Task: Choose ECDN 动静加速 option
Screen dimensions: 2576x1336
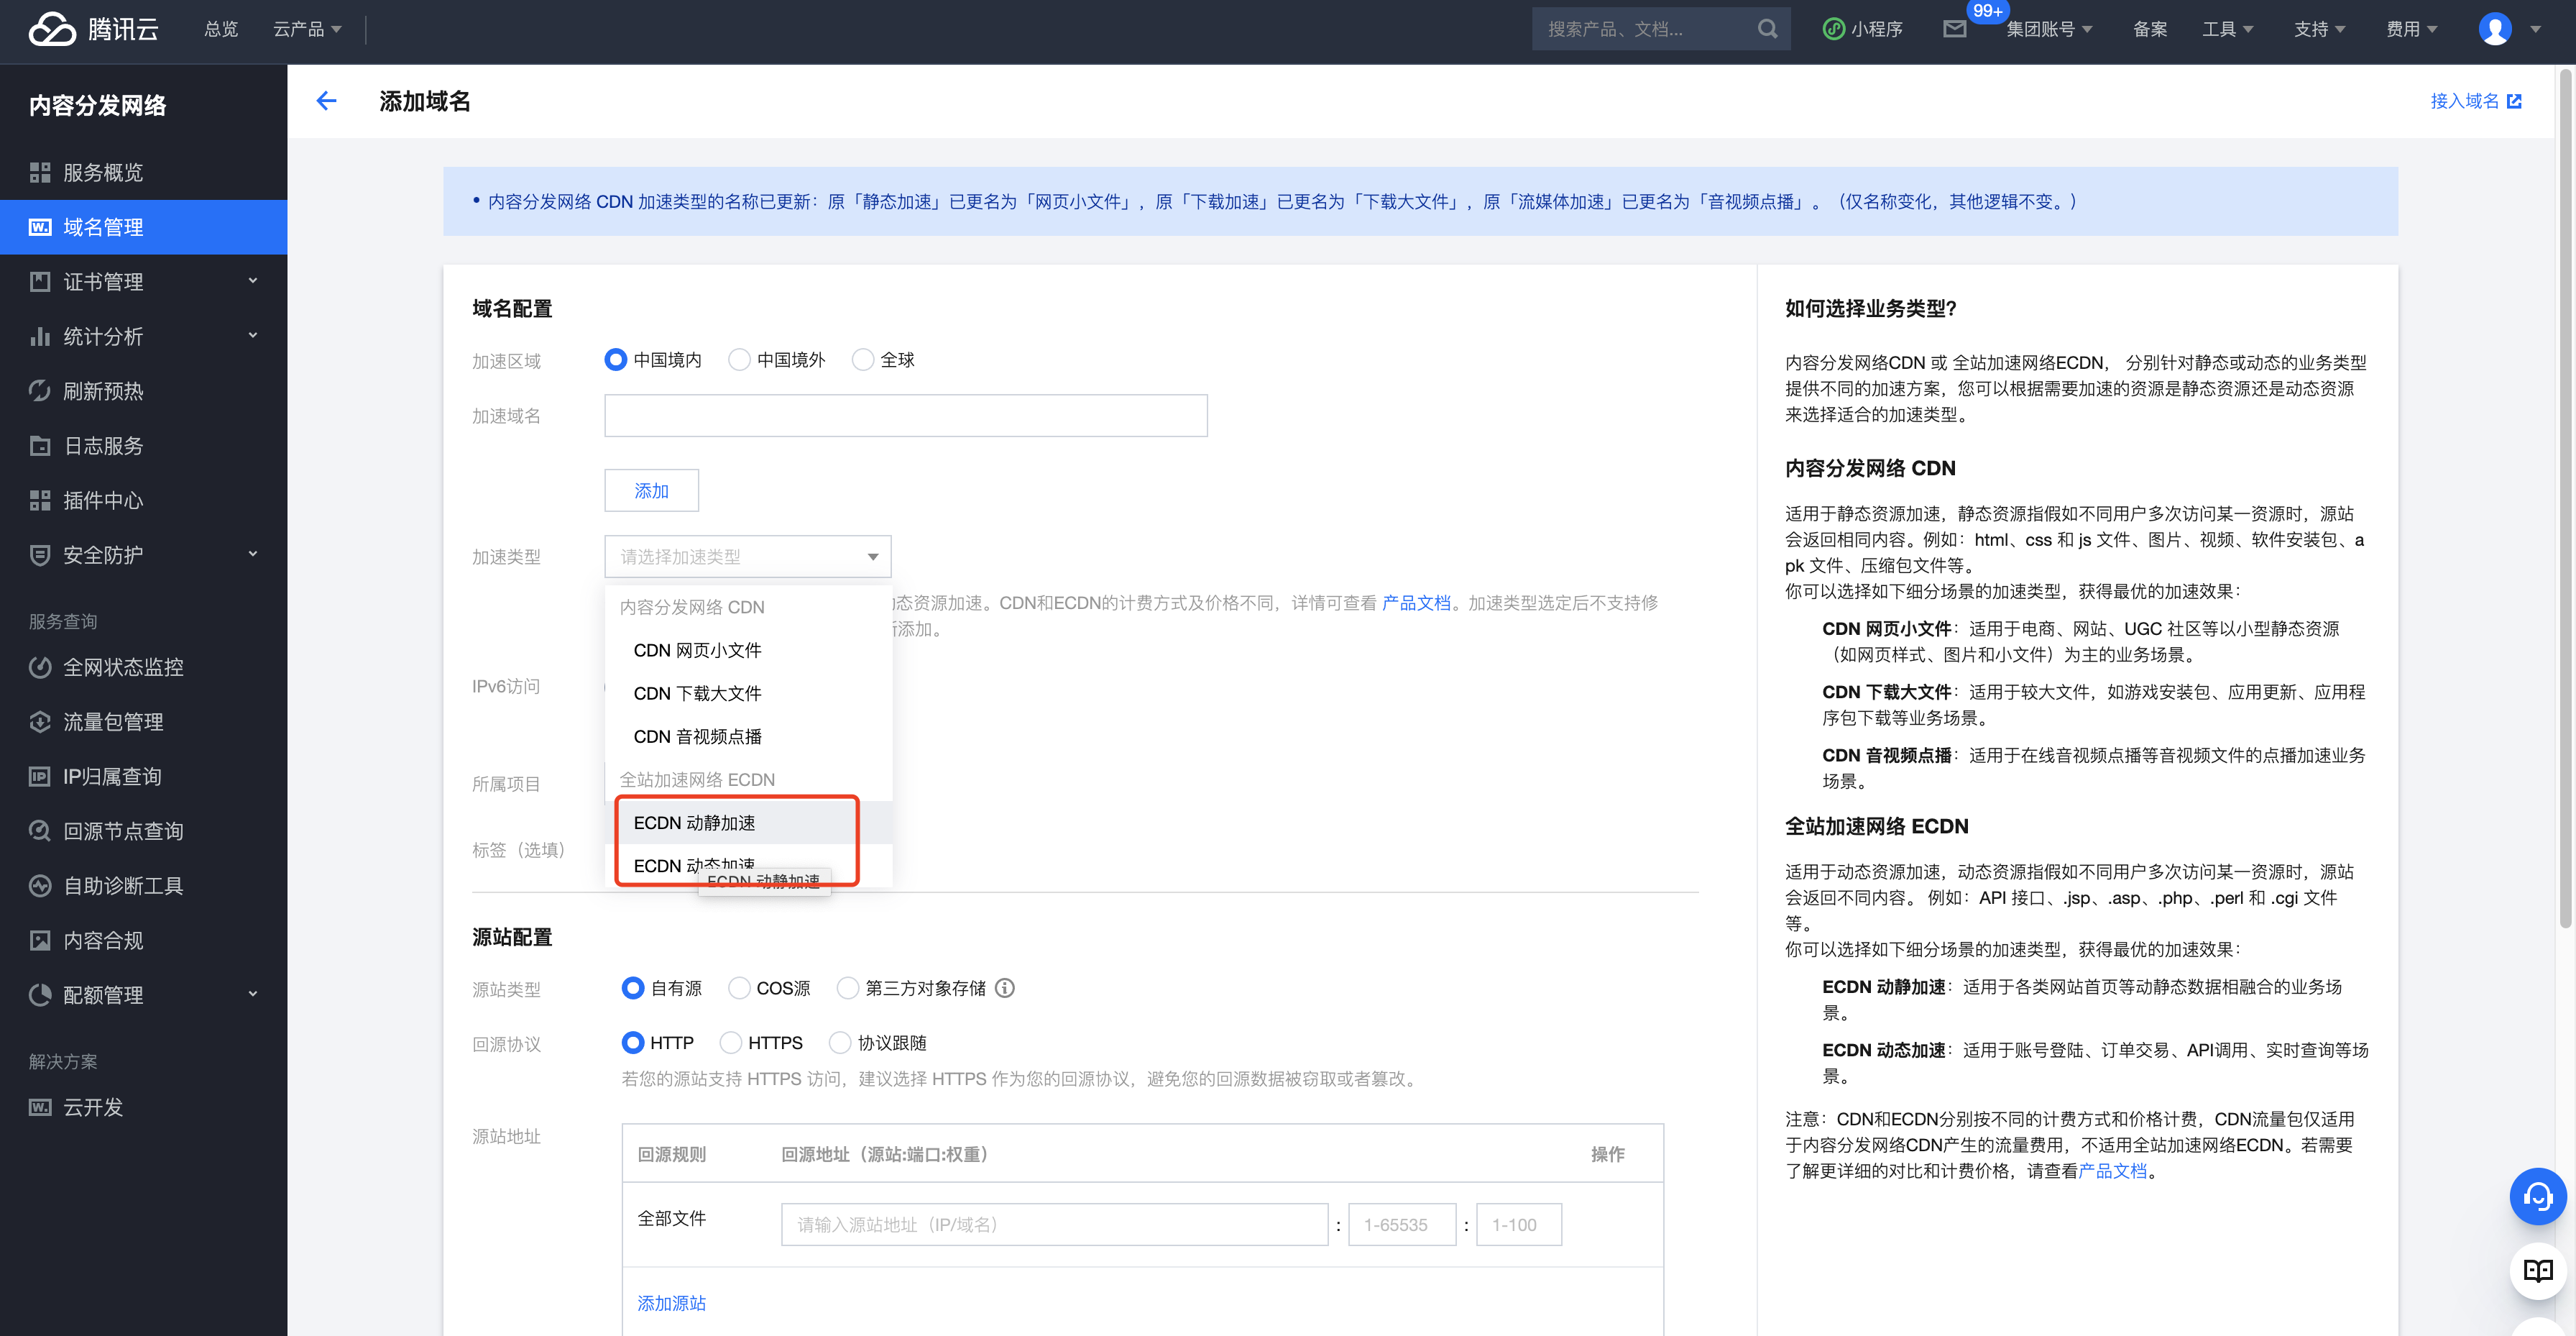Action: click(748, 823)
